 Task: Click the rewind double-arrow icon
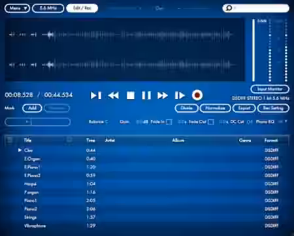point(114,95)
